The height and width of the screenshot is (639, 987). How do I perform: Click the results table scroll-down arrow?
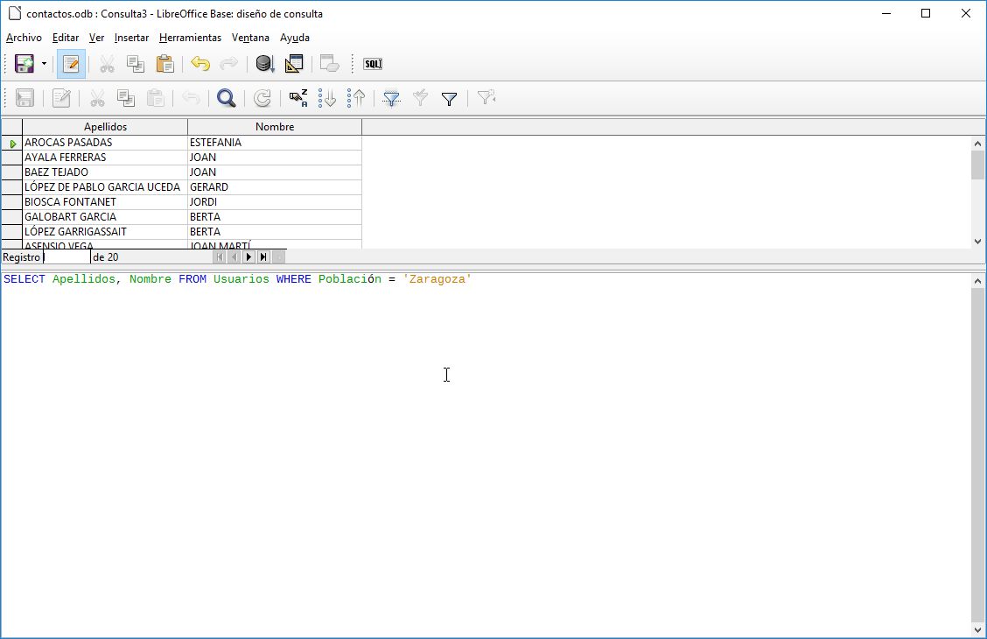coord(977,241)
